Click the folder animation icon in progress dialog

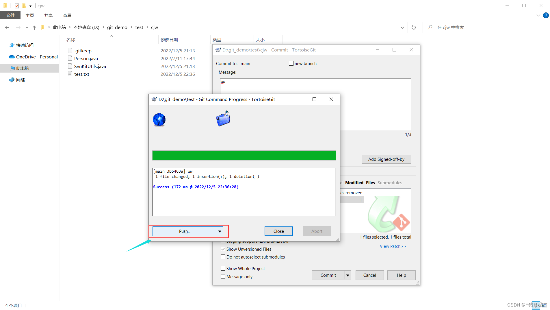point(223,119)
